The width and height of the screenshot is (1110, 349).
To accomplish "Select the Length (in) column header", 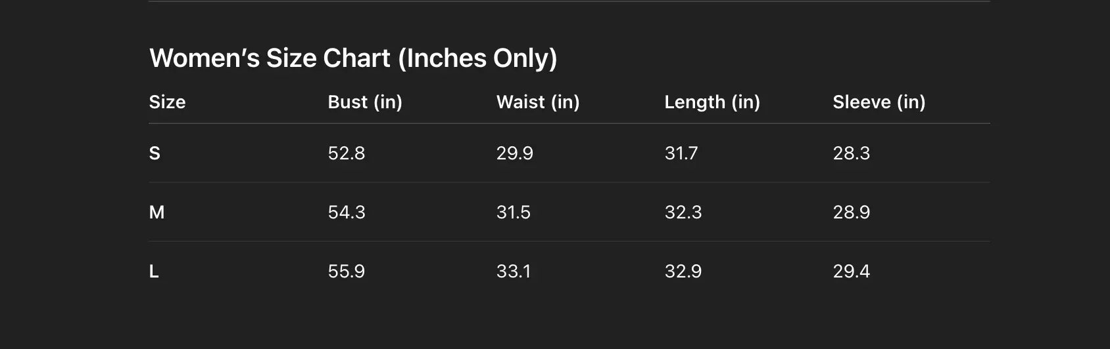I will coord(712,102).
